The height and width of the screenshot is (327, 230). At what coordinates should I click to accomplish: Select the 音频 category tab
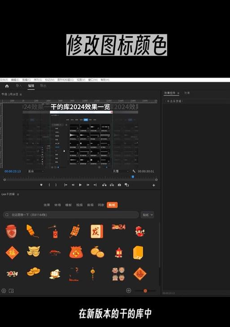(x=90, y=205)
